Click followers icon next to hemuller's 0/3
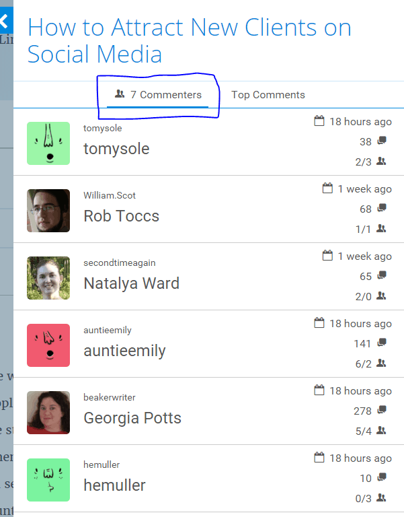The image size is (404, 517). point(382,498)
